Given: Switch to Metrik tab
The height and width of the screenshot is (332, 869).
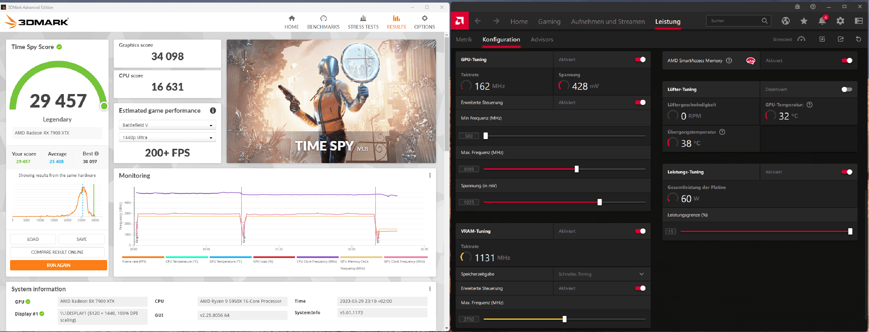Looking at the screenshot, I should (464, 39).
